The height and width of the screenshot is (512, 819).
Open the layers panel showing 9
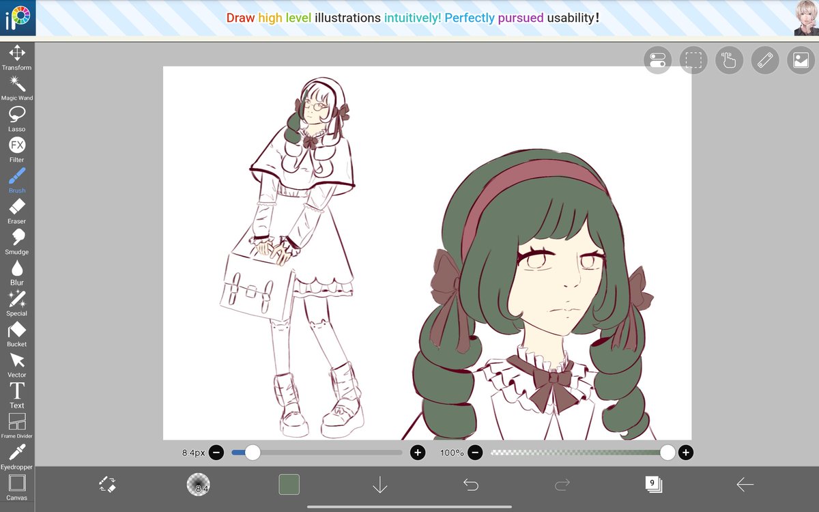(653, 485)
